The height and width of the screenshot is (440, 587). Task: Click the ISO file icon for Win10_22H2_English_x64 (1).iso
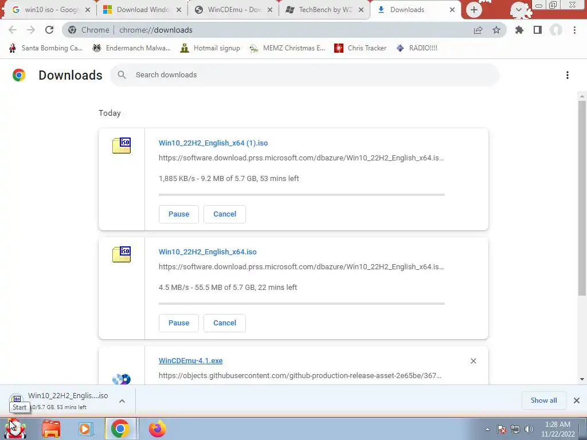click(122, 146)
